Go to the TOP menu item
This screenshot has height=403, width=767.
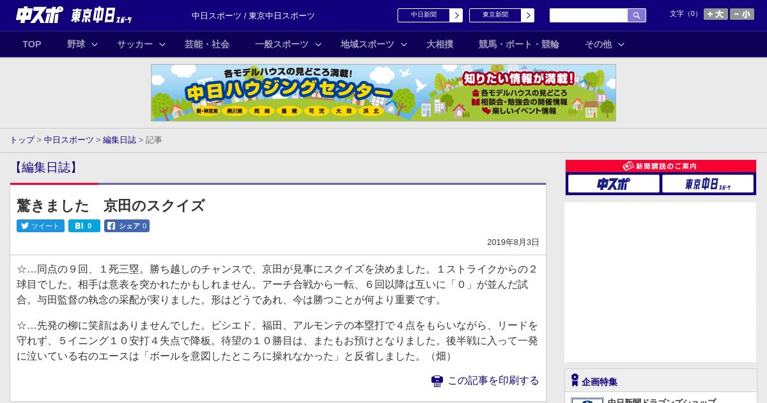tap(32, 44)
